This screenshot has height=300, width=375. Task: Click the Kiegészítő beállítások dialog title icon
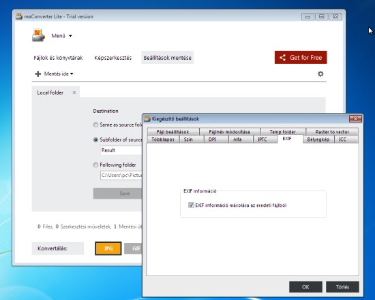coord(147,118)
